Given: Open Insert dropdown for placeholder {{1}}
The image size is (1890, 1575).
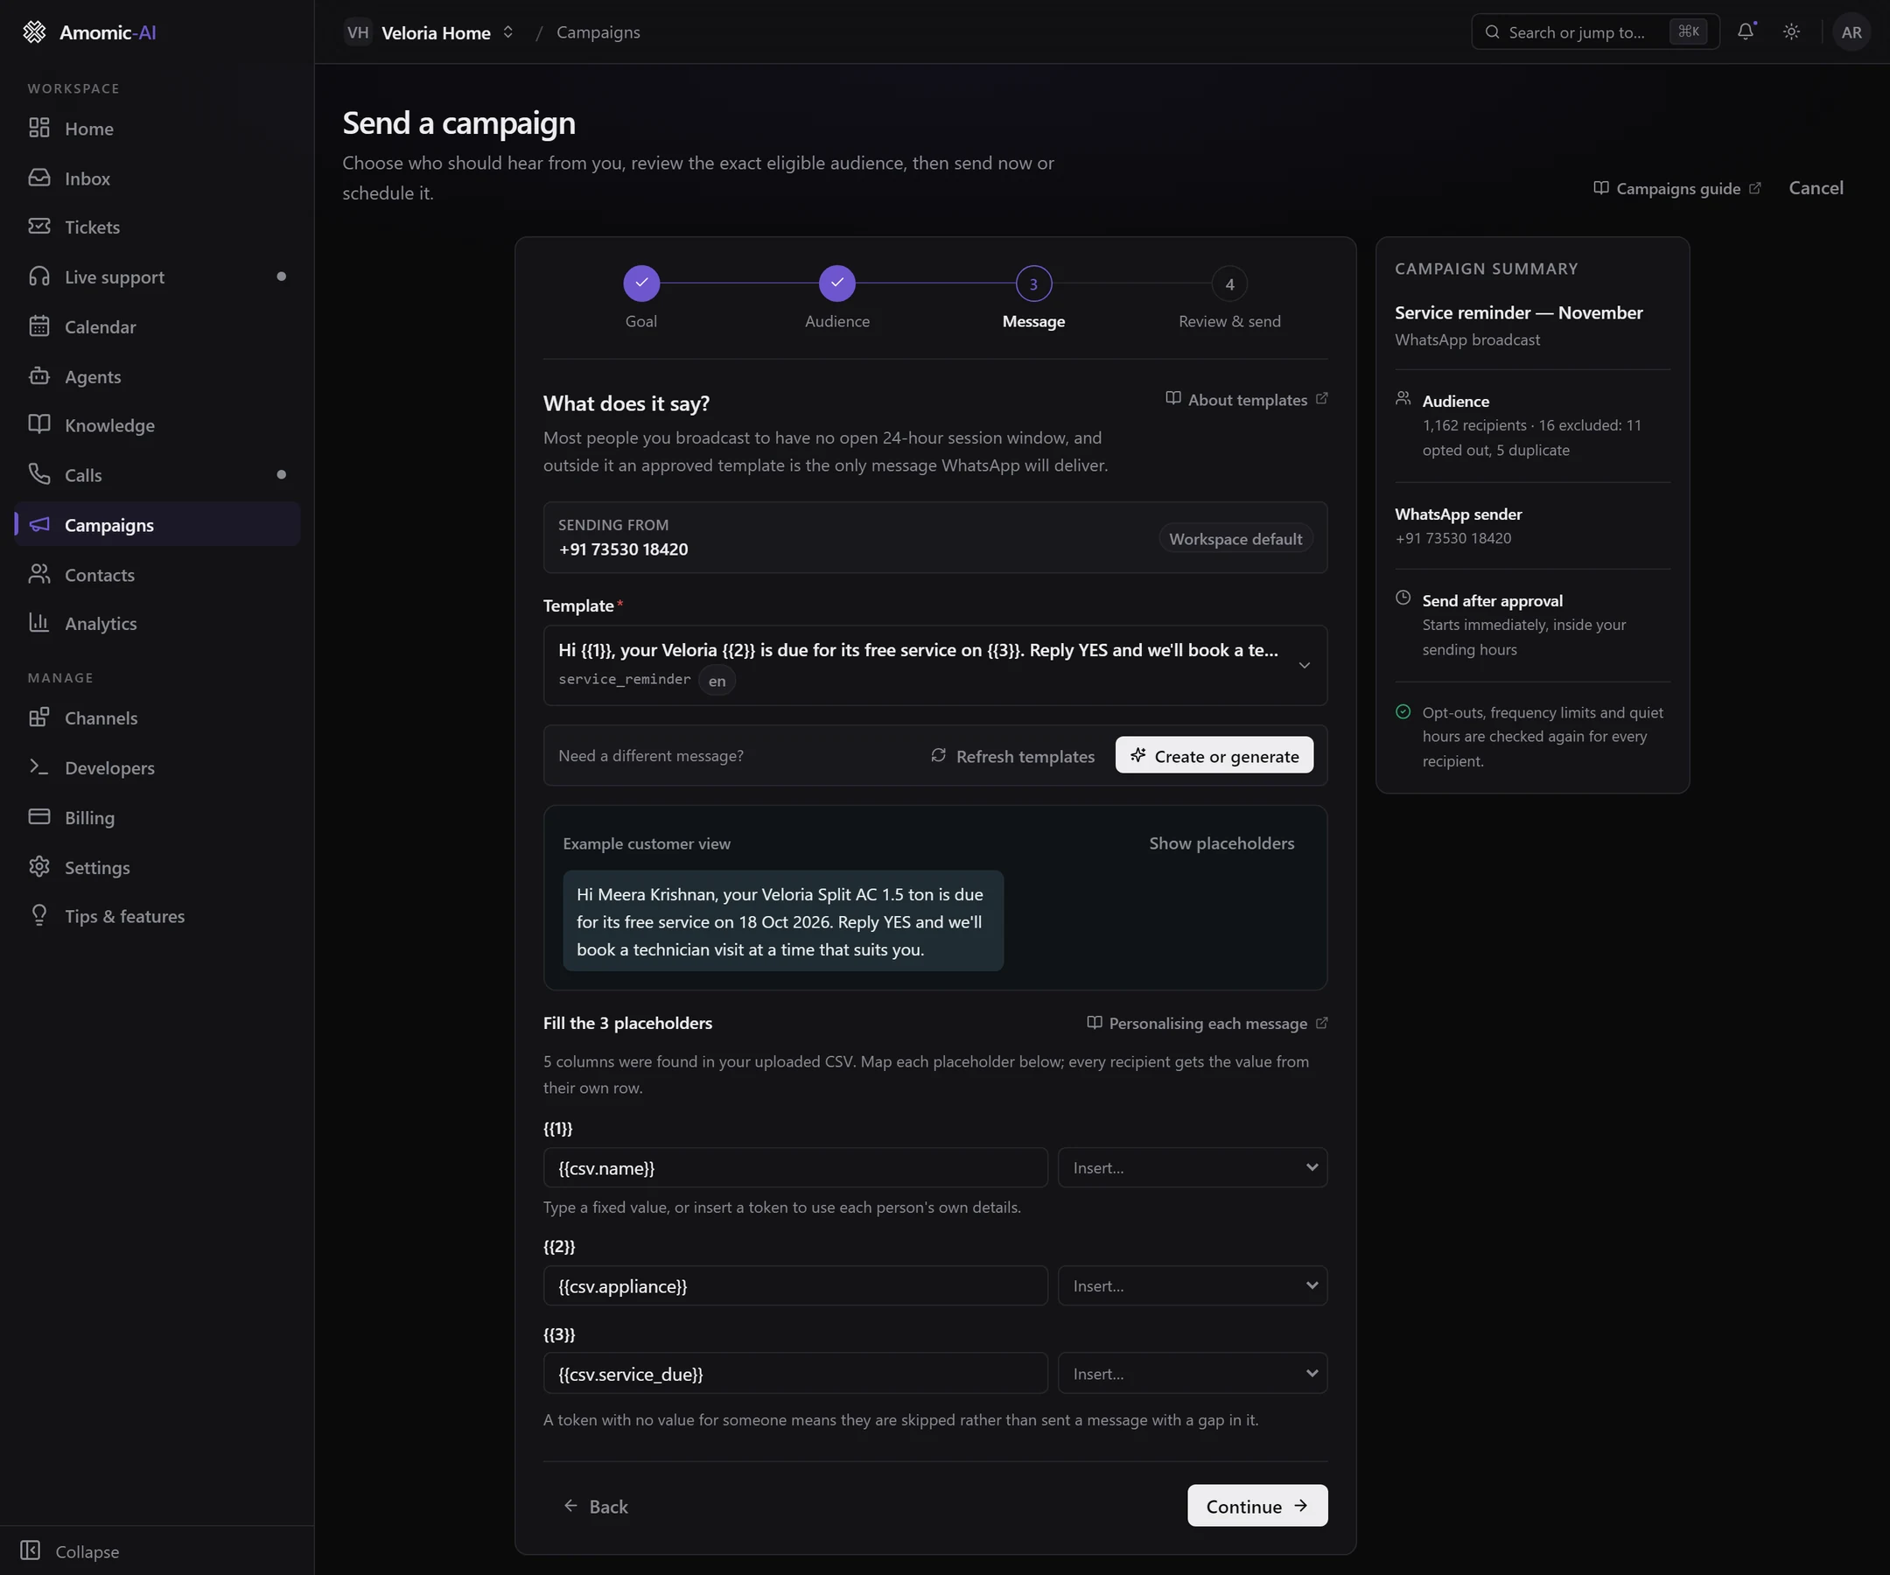Looking at the screenshot, I should pyautogui.click(x=1193, y=1167).
